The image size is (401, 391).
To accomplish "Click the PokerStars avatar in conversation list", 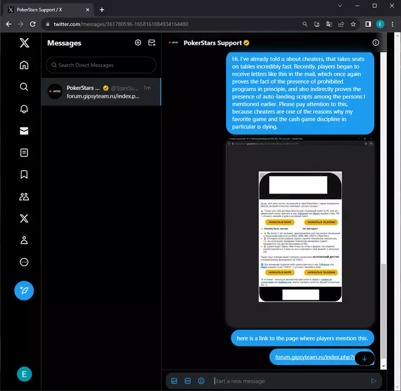I will pyautogui.click(x=55, y=91).
